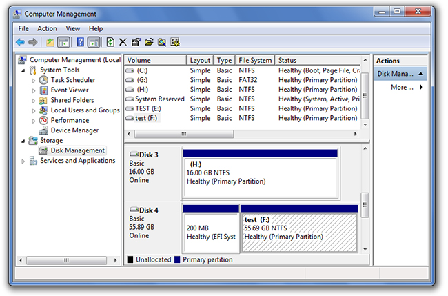
Task: Select the test (F:) partition on Disk 4
Action: (298, 231)
